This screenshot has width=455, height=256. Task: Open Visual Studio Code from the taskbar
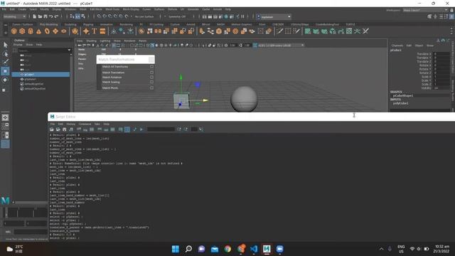pos(254,249)
